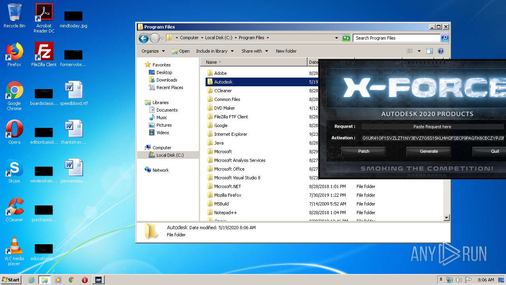Open Windows Media Player from taskbar
Screen dimensions: 506x285
click(x=58, y=280)
